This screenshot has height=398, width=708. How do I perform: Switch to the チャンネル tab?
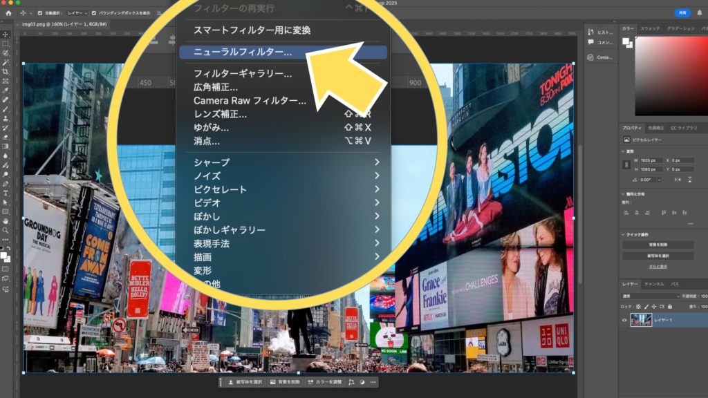(653, 284)
